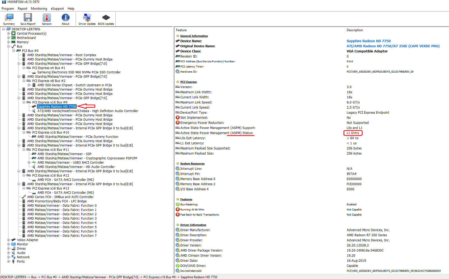This screenshot has width=449, height=279.
Task: Expand the Central Processor(s) node
Action: [x=8, y=34]
